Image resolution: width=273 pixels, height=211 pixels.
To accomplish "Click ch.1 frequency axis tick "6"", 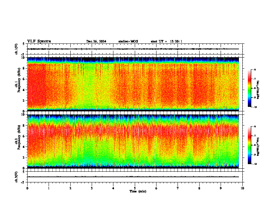I will [x=24, y=79].
